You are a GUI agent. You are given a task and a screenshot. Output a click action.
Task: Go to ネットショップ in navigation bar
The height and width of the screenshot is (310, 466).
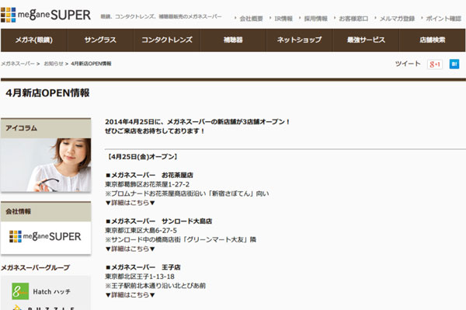coord(299,40)
